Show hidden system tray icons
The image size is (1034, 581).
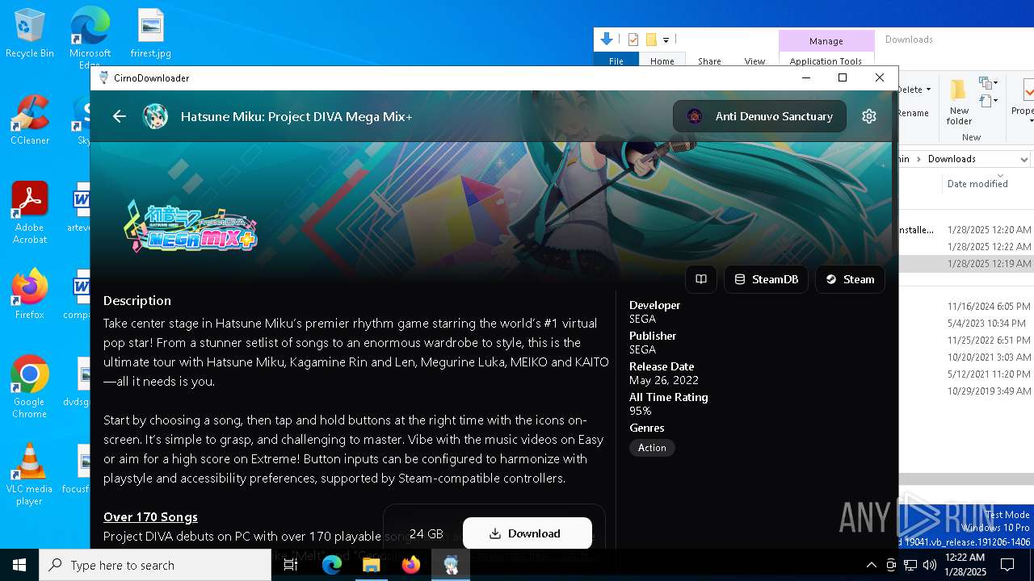coord(871,565)
